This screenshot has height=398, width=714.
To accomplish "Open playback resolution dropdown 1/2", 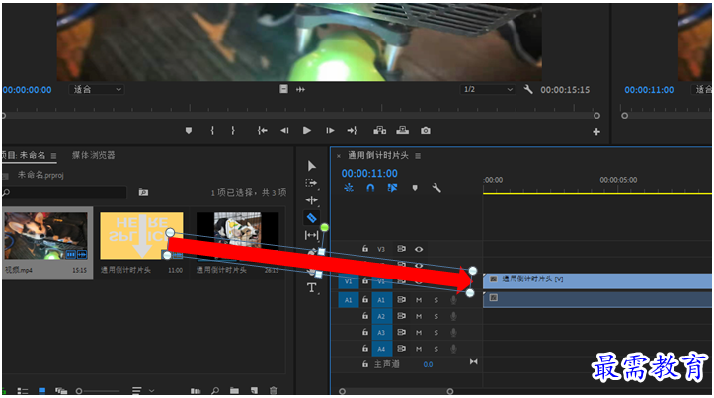I will click(487, 89).
